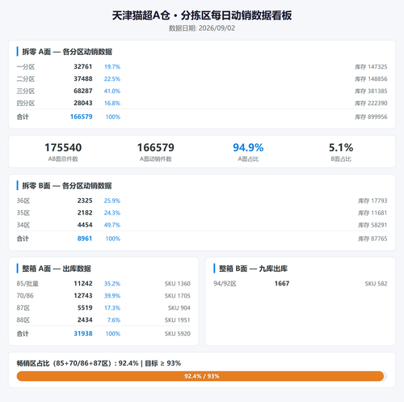Select 一分区 value 32761

tap(83, 66)
